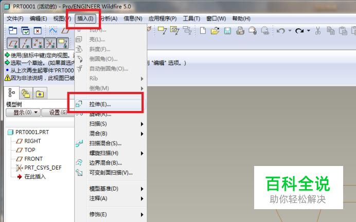Click the 插入(I) menu
356x222 pixels.
pyautogui.click(x=85, y=18)
